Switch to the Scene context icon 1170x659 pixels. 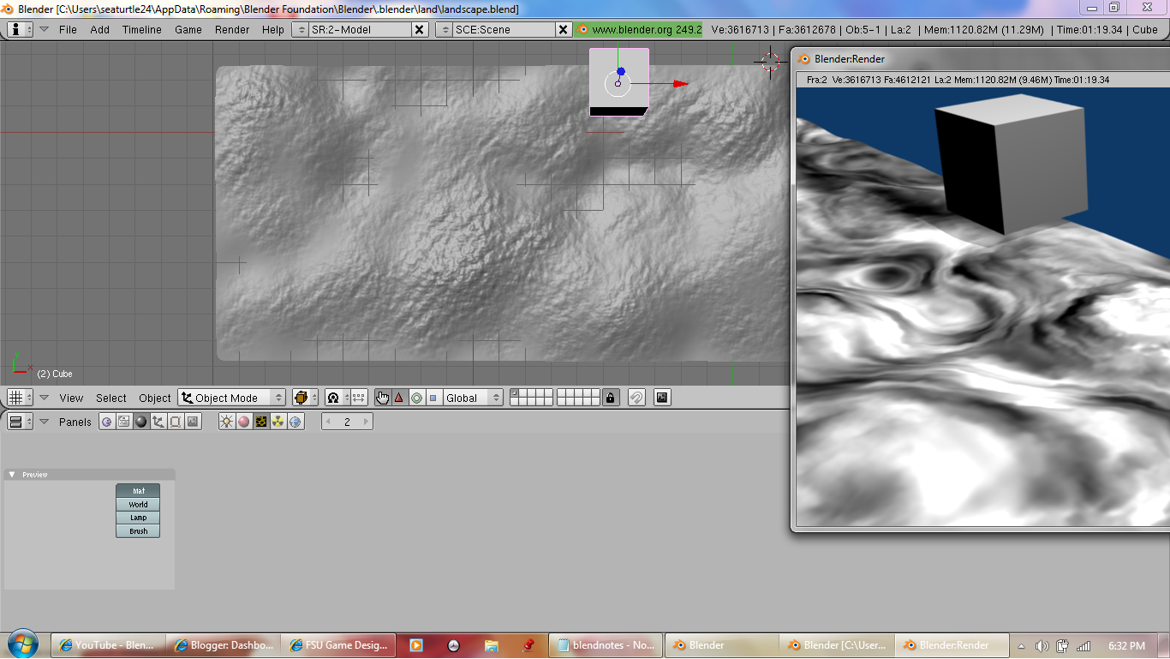[193, 422]
